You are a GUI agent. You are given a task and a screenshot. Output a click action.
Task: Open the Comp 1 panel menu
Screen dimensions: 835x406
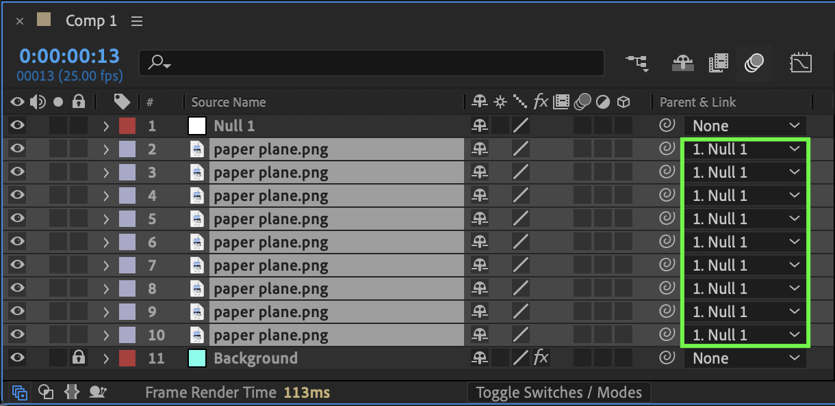[137, 21]
